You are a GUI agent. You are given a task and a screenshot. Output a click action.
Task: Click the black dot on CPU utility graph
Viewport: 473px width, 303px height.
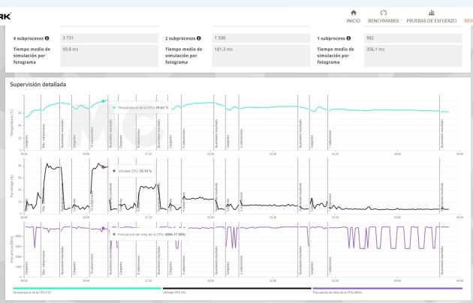click(x=104, y=166)
